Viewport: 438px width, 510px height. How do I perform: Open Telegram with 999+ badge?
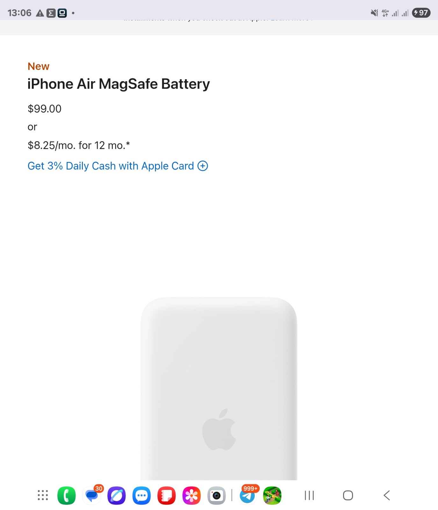(x=248, y=496)
